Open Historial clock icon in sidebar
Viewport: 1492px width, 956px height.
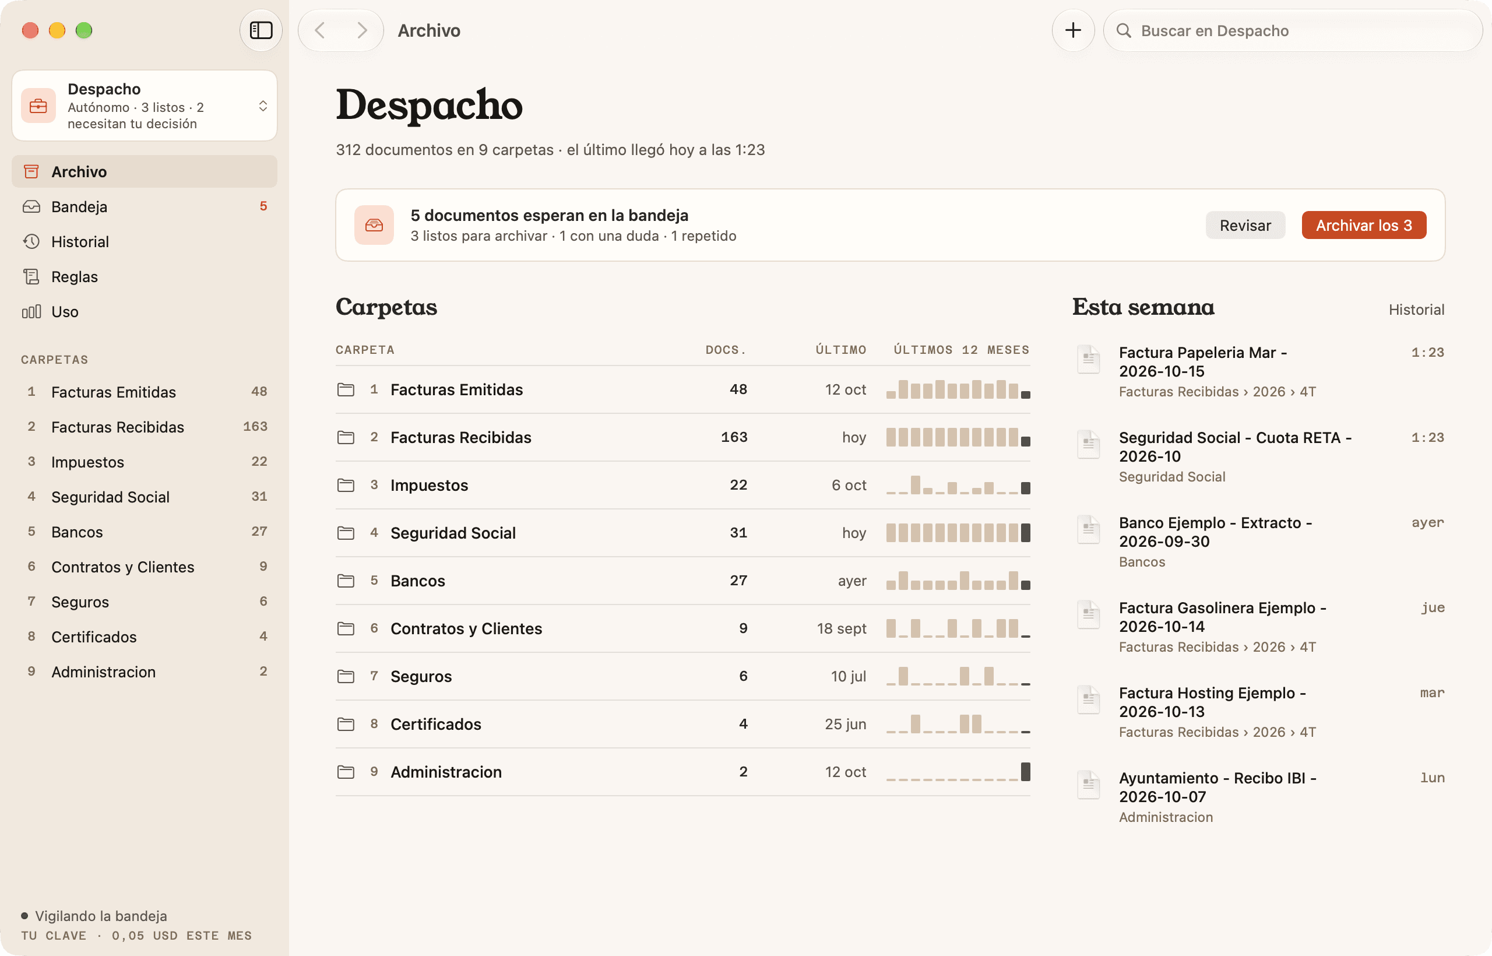(x=31, y=241)
